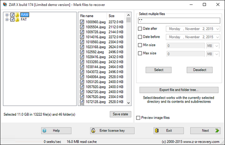Screen dimensions: 225x145
Task: Open the Date before date picker dropdown
Action: (217, 37)
